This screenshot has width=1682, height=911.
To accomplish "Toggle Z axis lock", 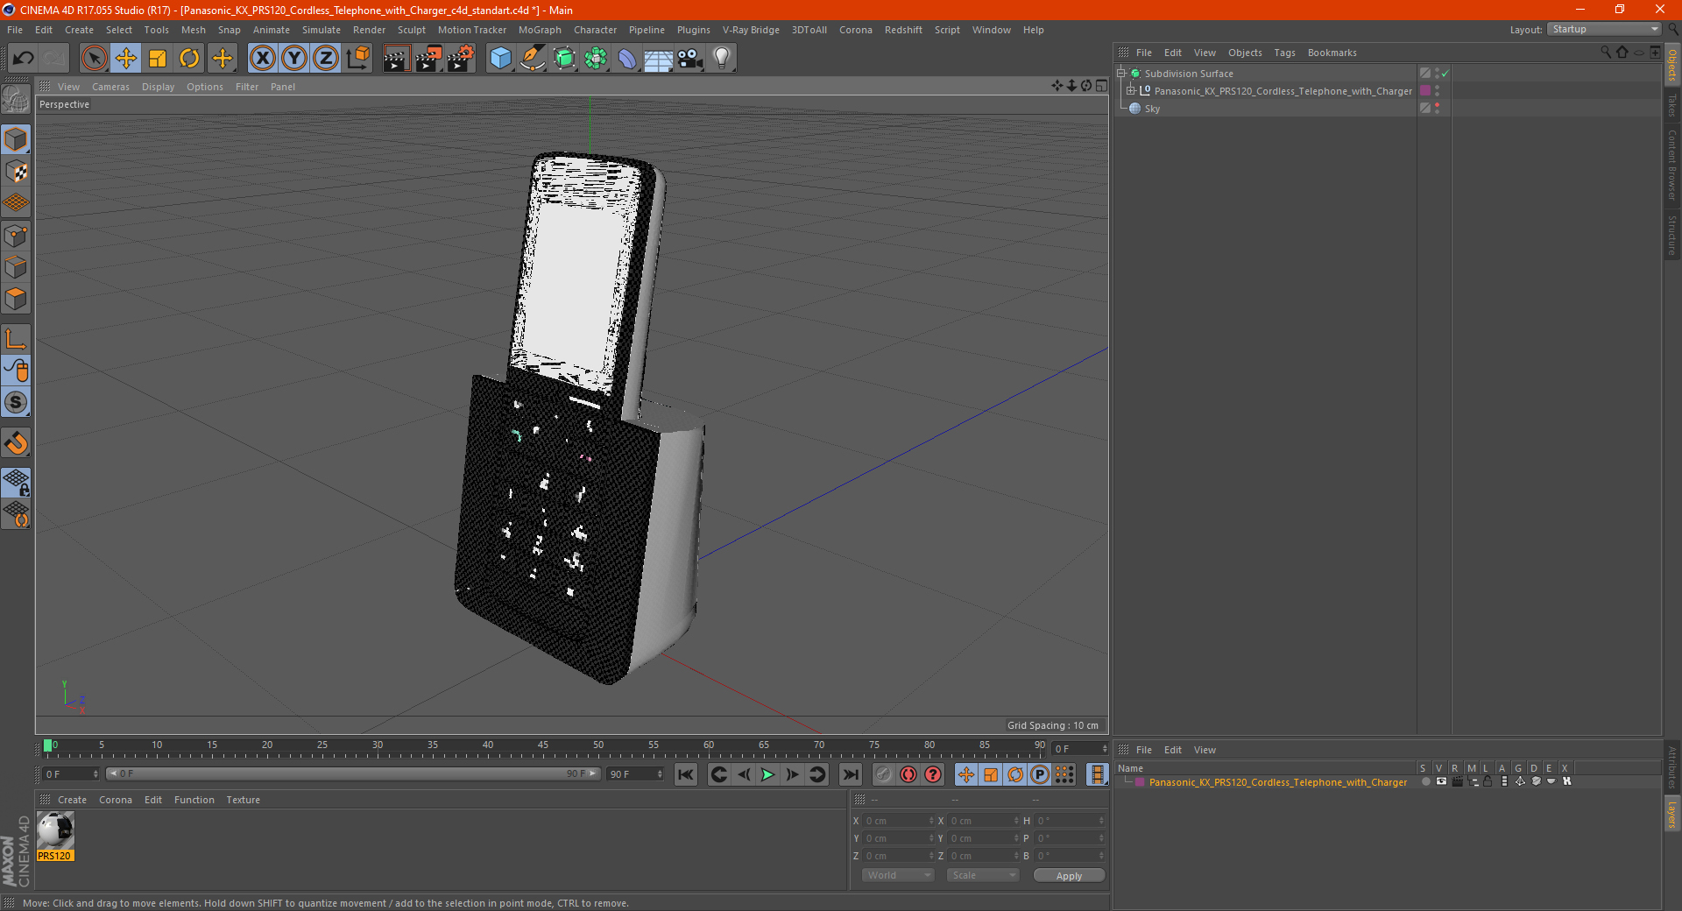I will click(x=326, y=59).
